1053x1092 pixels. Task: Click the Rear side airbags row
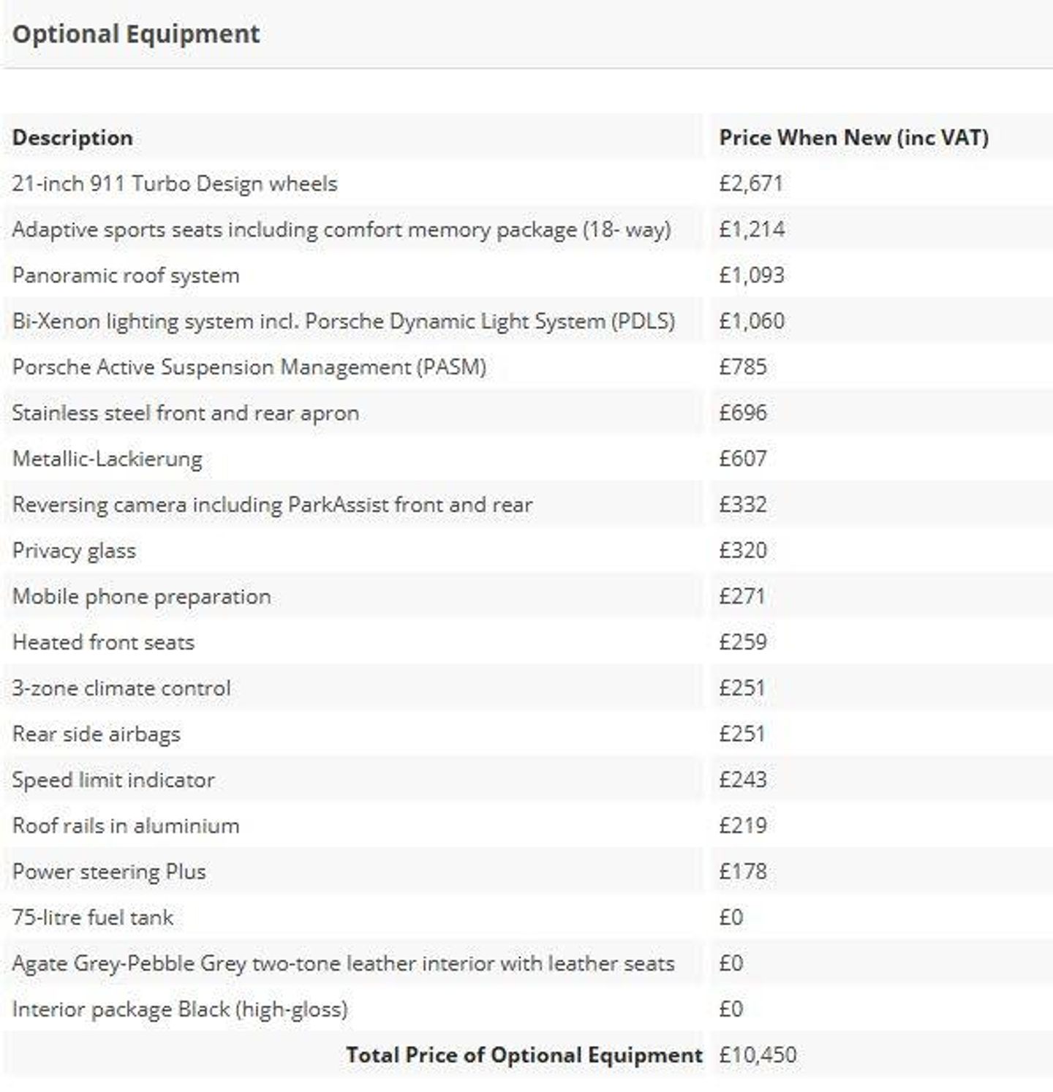coord(526,734)
